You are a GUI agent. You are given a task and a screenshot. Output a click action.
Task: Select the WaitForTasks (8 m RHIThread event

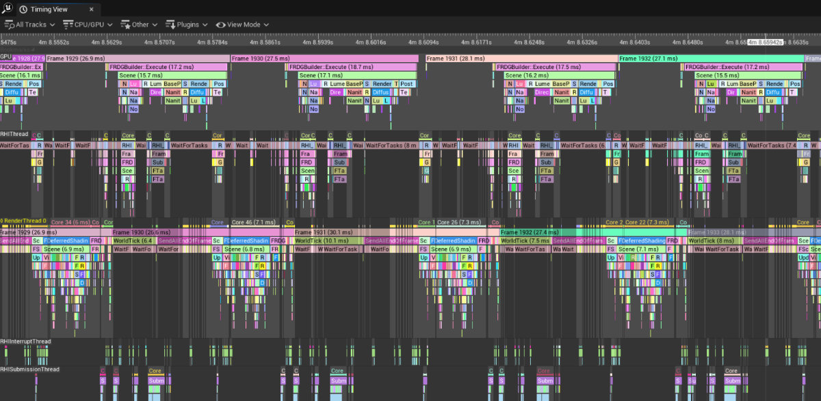pyautogui.click(x=392, y=146)
